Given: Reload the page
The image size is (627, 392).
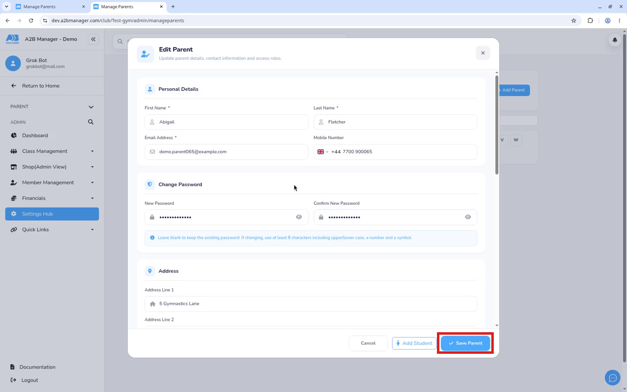Looking at the screenshot, I should (31, 21).
